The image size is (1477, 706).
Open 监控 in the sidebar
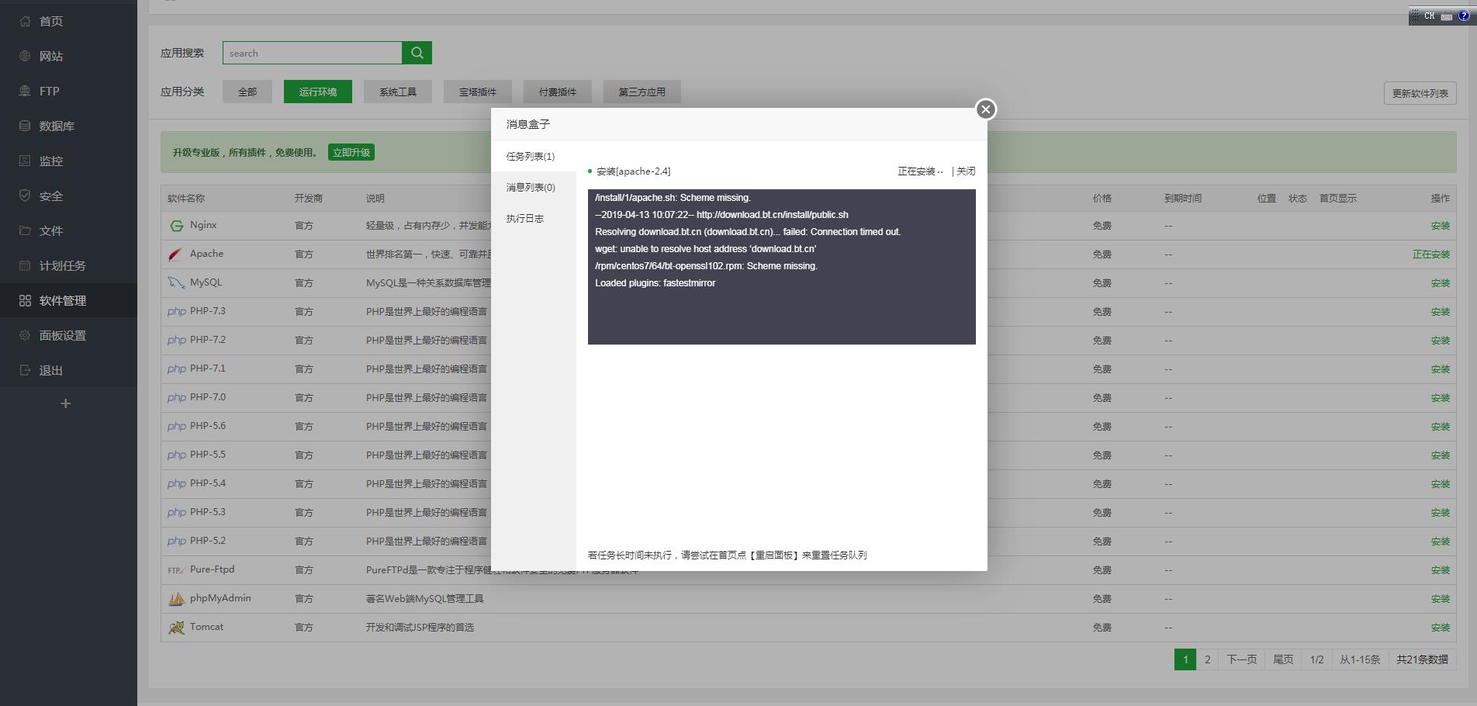pyautogui.click(x=51, y=161)
